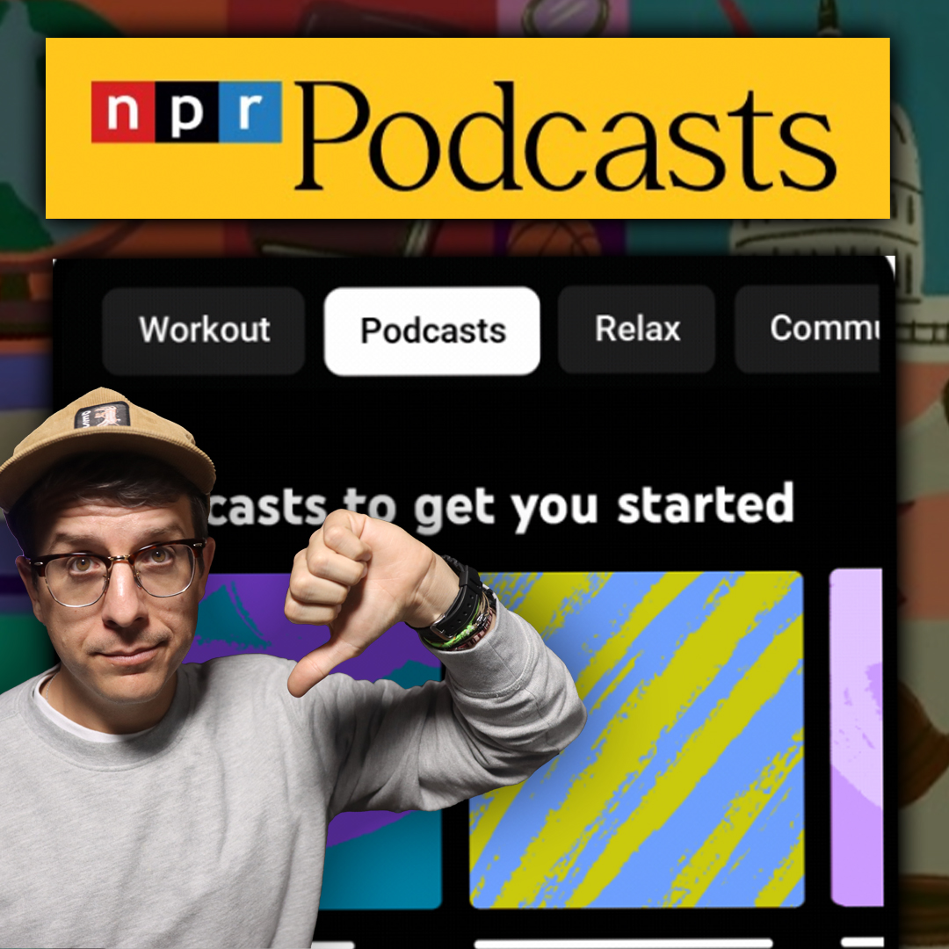
Task: Select the Workout category chip
Action: tap(204, 330)
